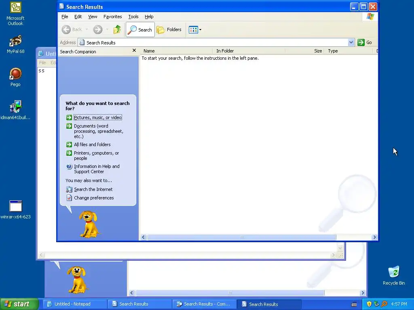Open the File menu
The image size is (414, 310).
[65, 17]
